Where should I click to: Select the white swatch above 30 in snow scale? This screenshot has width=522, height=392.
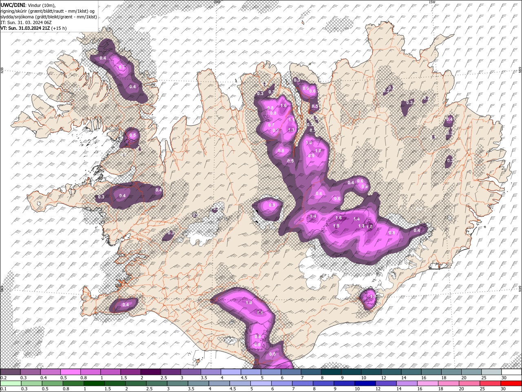[x=511, y=372]
